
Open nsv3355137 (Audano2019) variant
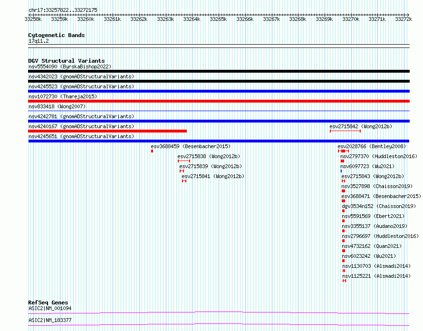(375, 226)
